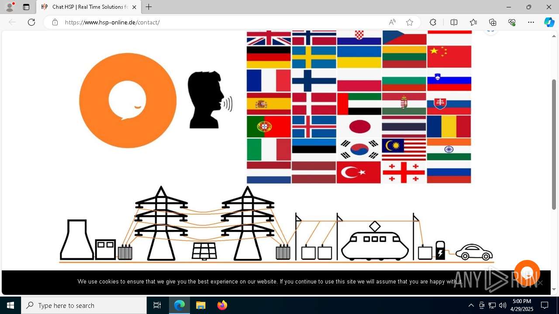Select the French flag
The height and width of the screenshot is (314, 559).
pos(269,80)
